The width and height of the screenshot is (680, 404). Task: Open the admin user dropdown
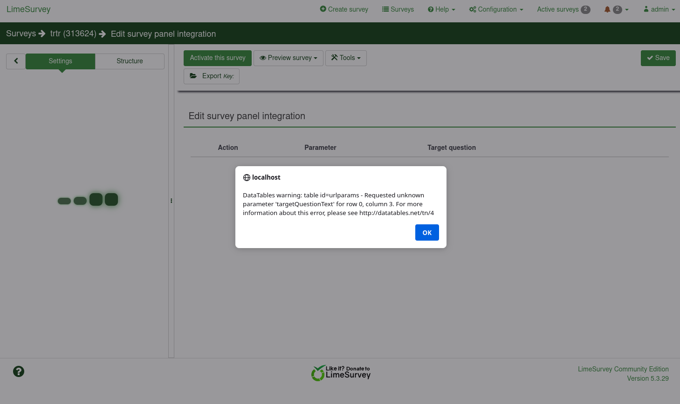point(659,9)
